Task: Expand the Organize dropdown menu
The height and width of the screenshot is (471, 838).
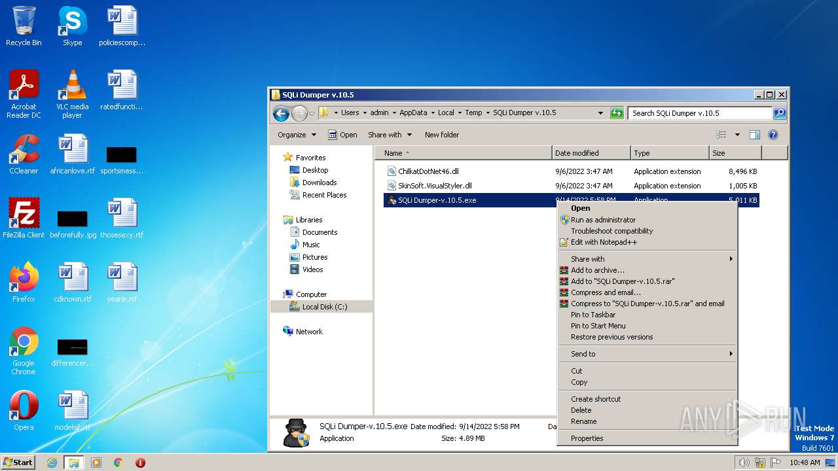Action: 297,135
